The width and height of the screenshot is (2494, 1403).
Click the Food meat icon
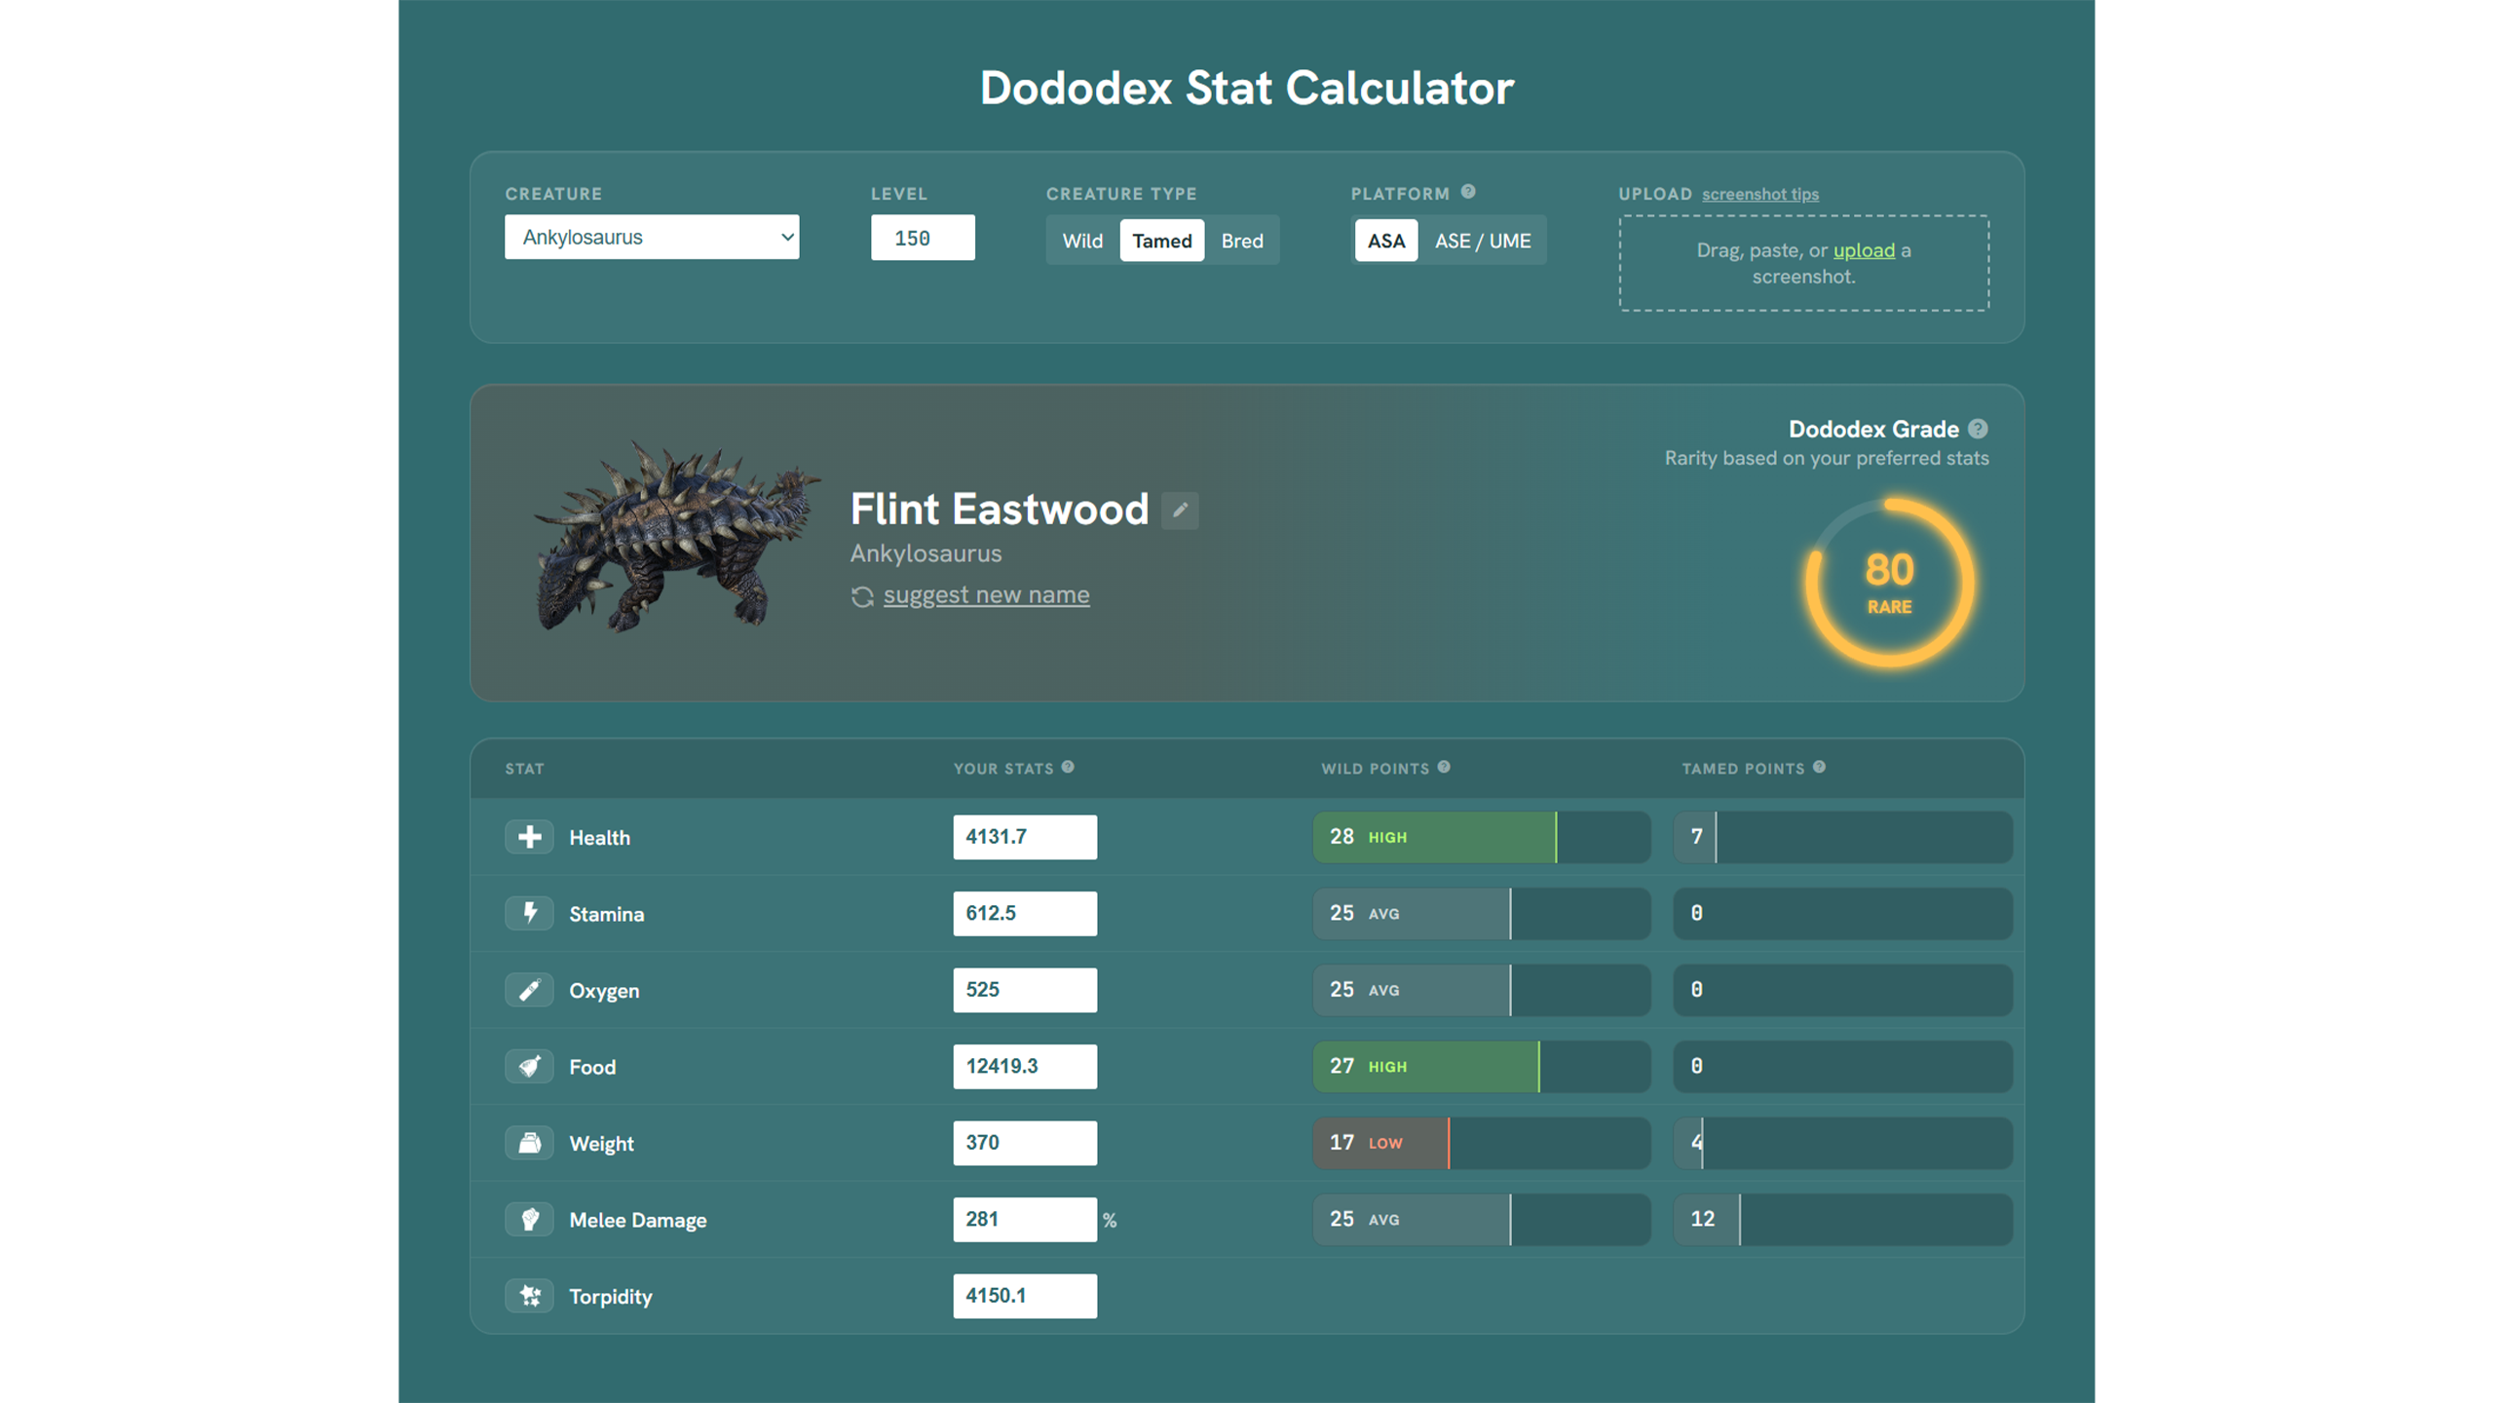click(x=529, y=1066)
